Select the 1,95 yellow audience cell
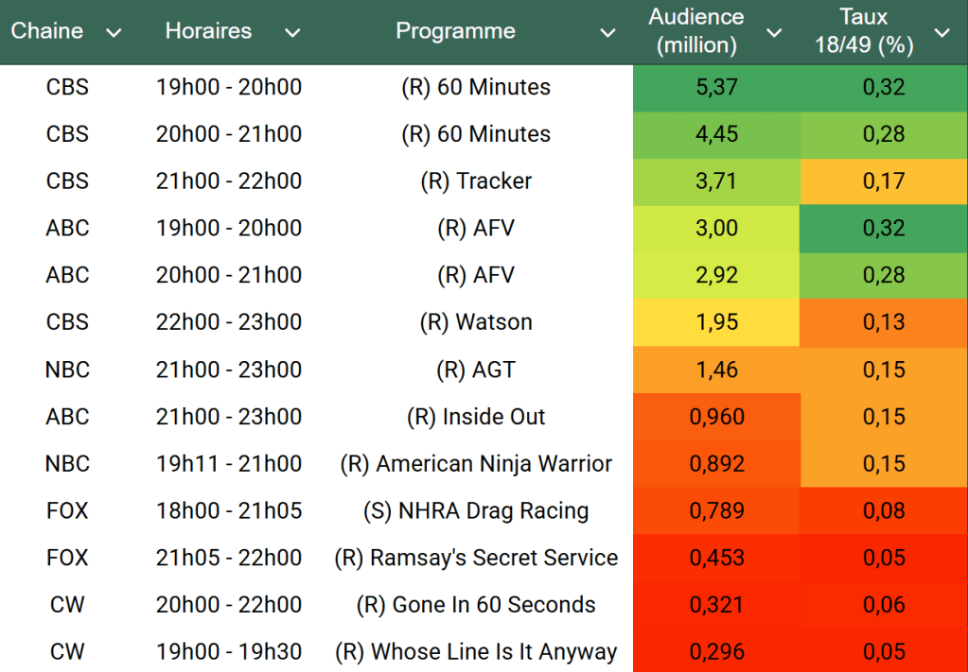This screenshot has height=672, width=968. [x=716, y=322]
